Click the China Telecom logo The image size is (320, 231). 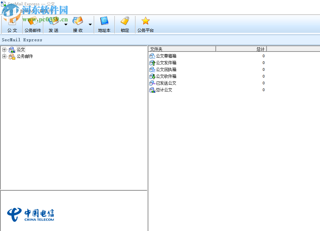click(30, 215)
